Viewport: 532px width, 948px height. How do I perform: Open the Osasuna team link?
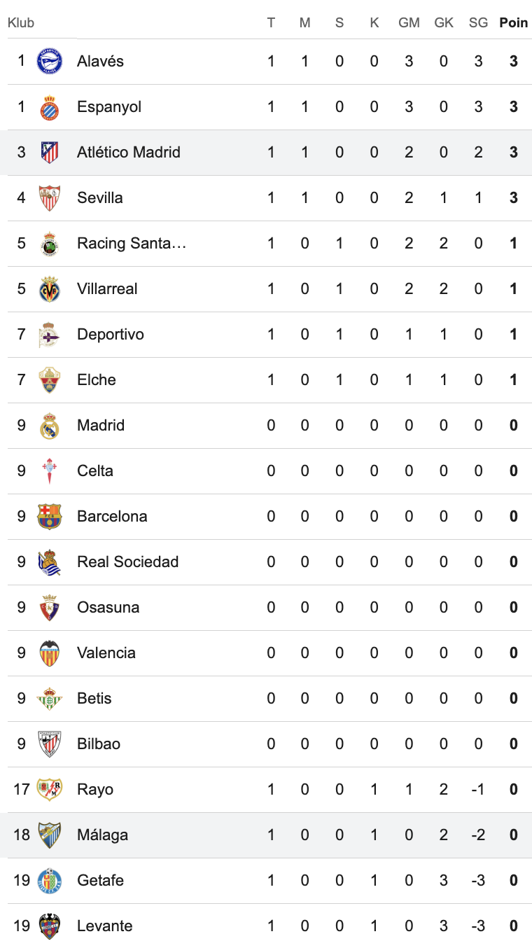[x=108, y=608]
